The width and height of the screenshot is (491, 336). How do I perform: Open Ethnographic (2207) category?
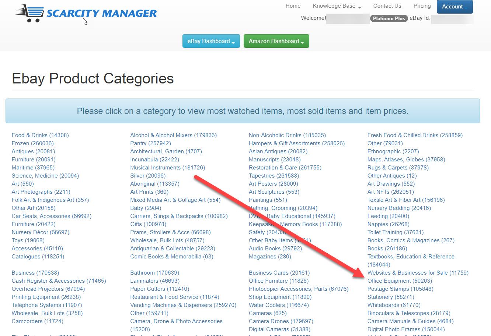(393, 151)
